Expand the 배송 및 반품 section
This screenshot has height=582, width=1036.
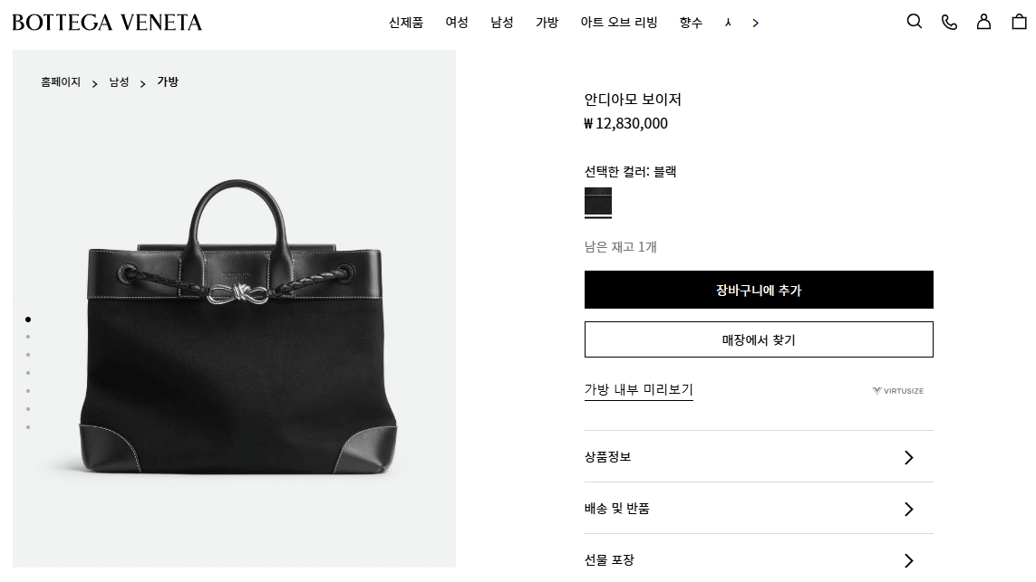[x=759, y=508]
